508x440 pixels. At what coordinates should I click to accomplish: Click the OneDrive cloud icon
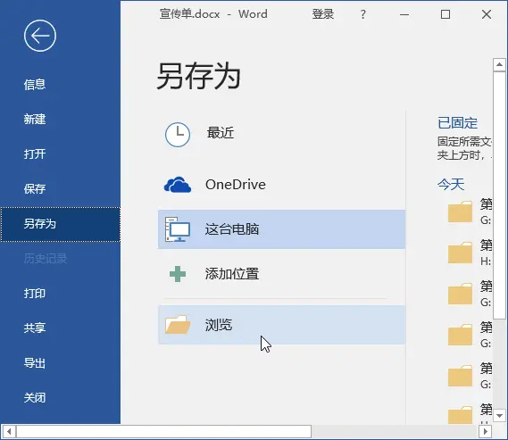pos(178,185)
